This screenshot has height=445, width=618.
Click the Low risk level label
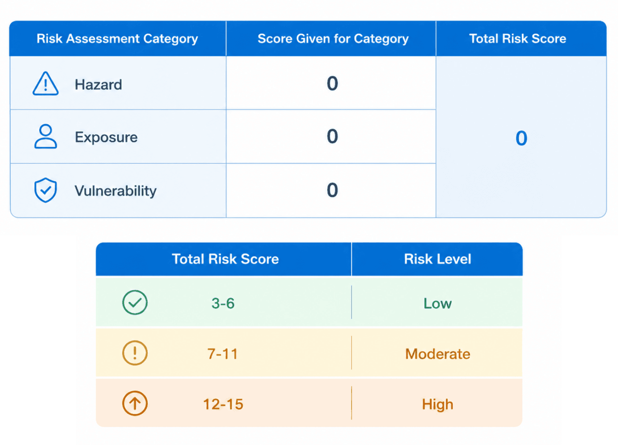[438, 303]
